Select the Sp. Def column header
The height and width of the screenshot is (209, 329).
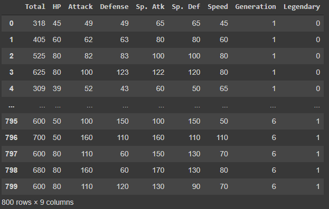click(x=186, y=7)
